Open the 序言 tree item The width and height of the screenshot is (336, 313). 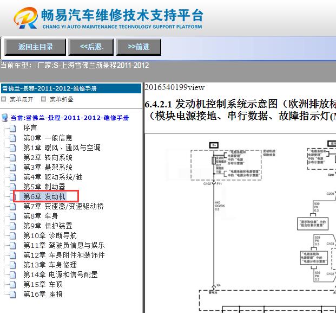(30, 128)
